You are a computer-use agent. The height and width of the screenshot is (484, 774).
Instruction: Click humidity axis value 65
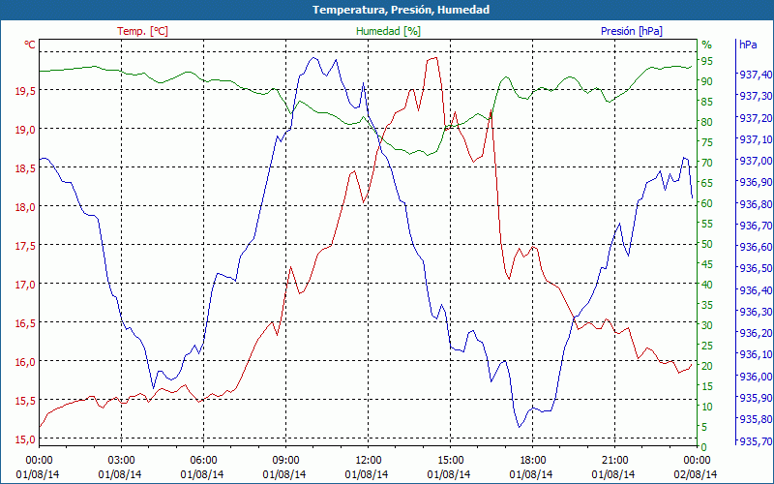point(707,183)
